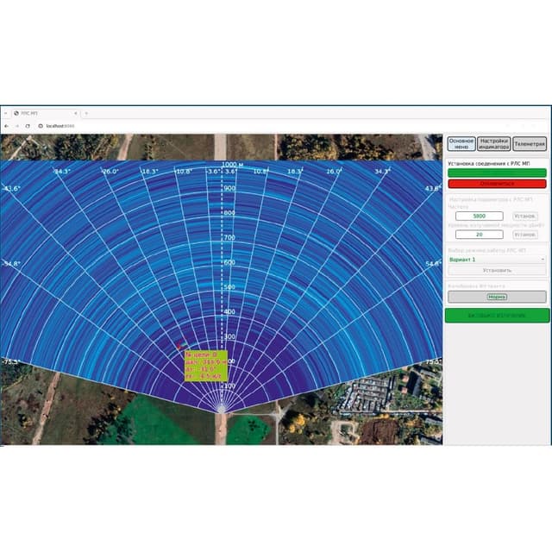Image resolution: width=552 pixels, height=552 pixels.
Task: Click the power level field showing 20
Action: click(x=480, y=235)
